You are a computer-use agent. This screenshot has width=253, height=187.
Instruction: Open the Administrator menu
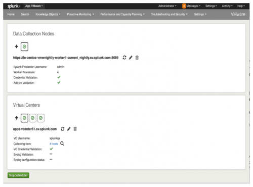point(167,6)
